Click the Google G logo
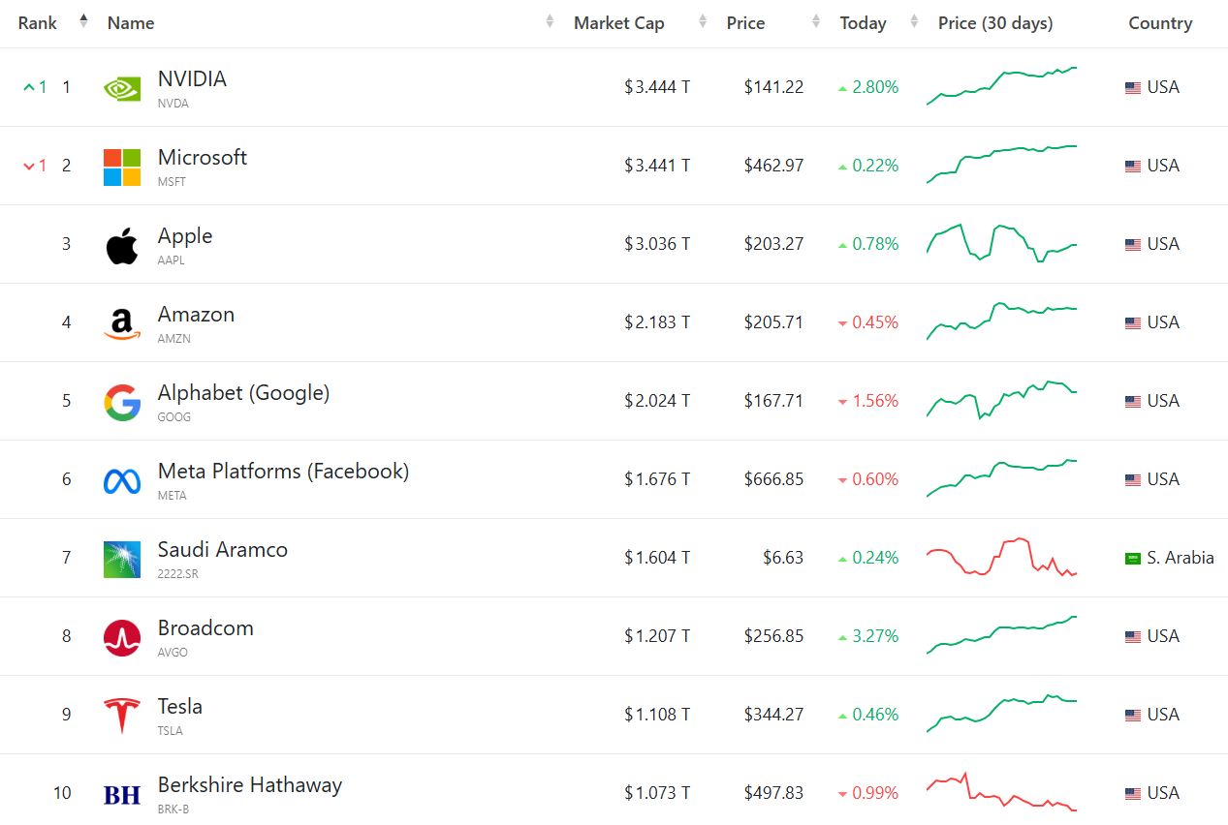Viewport: 1228px width, 825px height. 122,402
